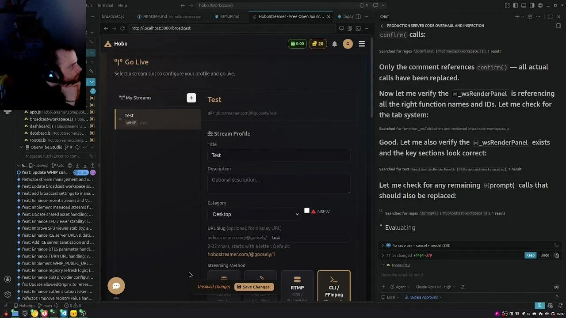Reload the localhost broadcast page
566x318 pixels.
[122, 28]
